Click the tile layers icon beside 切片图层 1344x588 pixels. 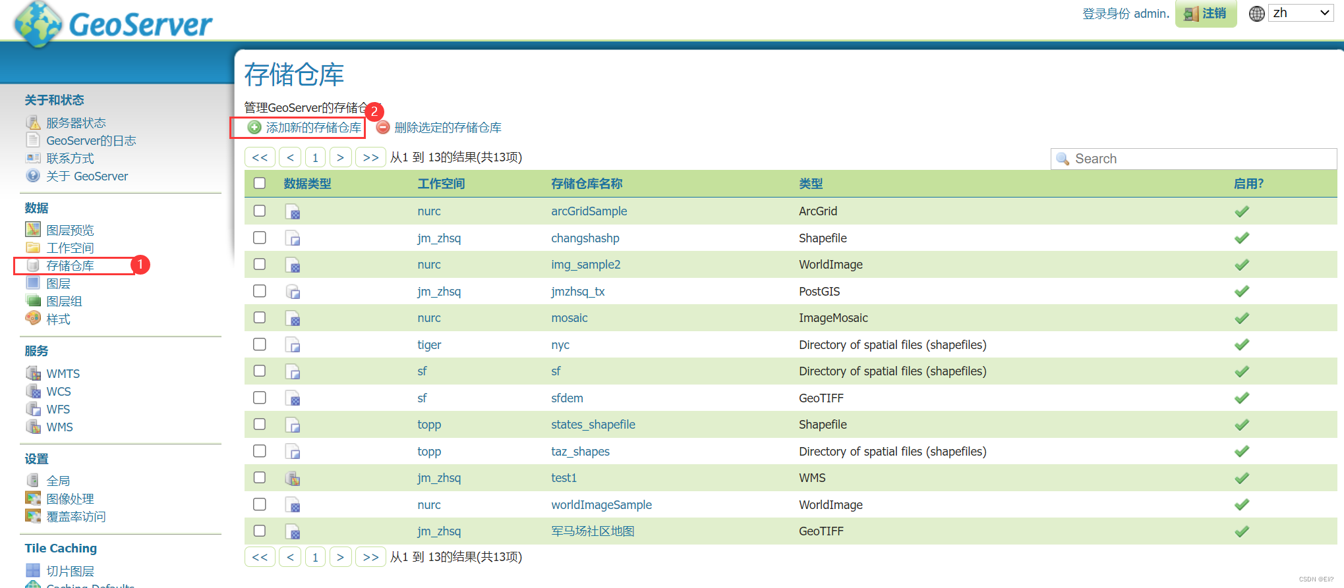coord(33,571)
